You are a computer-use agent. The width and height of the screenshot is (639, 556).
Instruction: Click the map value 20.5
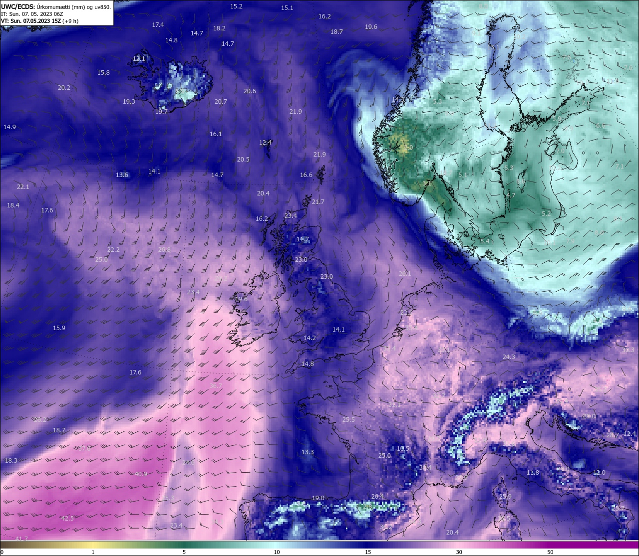[x=243, y=160]
